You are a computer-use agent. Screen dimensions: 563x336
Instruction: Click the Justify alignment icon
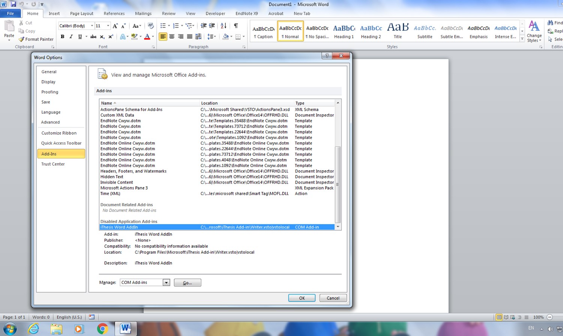tap(190, 37)
